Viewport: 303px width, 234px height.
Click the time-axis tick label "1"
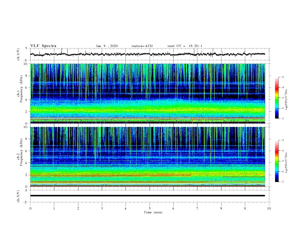(x=54, y=208)
